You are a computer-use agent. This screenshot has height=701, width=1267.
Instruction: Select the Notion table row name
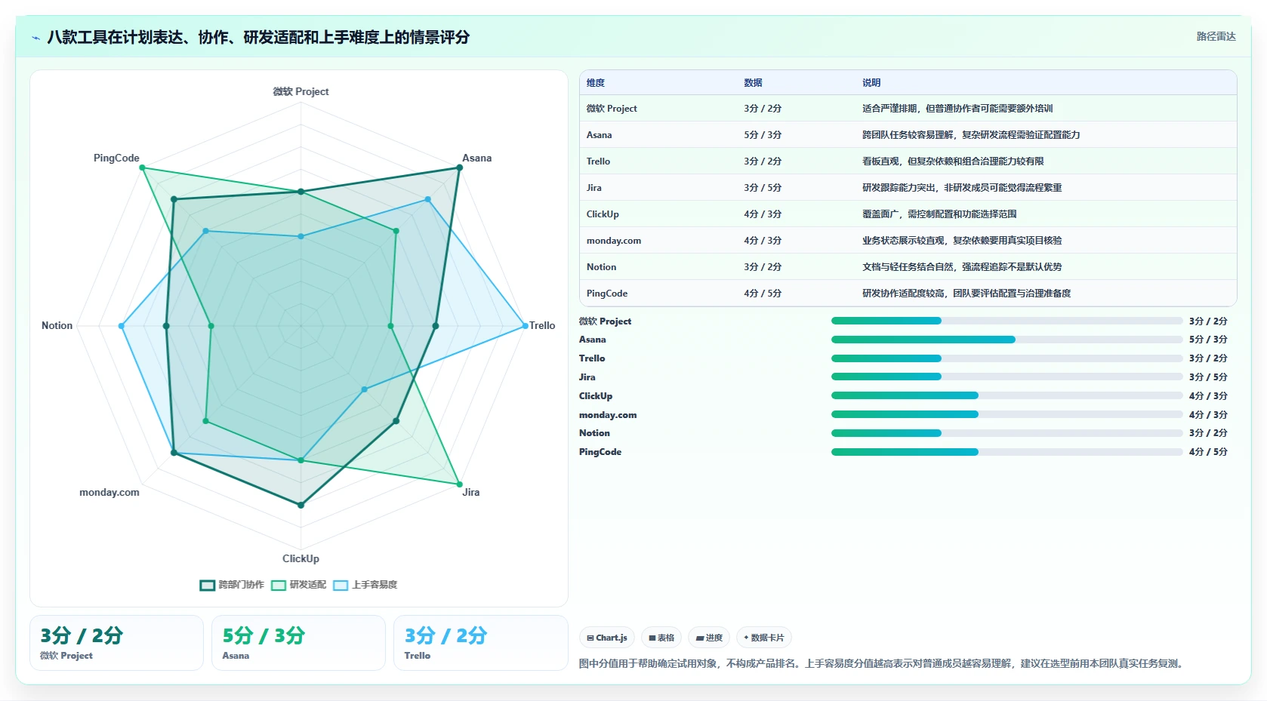pos(601,267)
